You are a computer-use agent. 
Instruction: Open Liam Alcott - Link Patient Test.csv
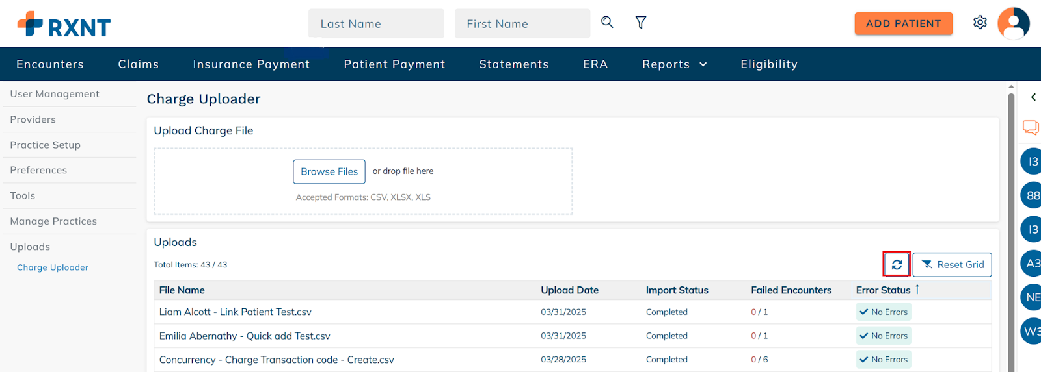click(x=236, y=312)
